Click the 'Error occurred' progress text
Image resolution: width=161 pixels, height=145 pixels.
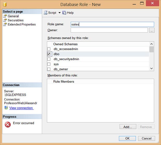tap(24, 123)
